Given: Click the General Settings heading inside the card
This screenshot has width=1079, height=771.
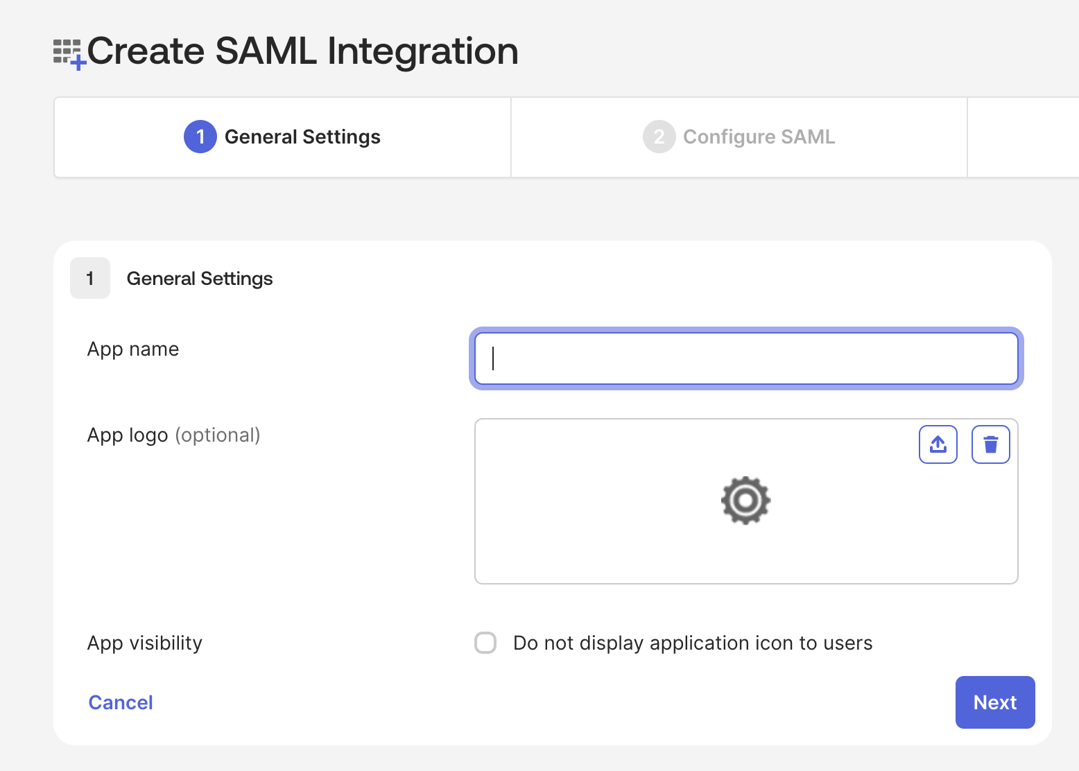Looking at the screenshot, I should click(199, 278).
